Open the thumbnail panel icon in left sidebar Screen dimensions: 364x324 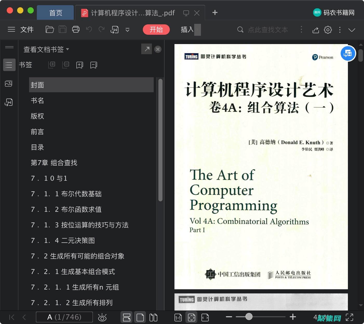[x=9, y=83]
